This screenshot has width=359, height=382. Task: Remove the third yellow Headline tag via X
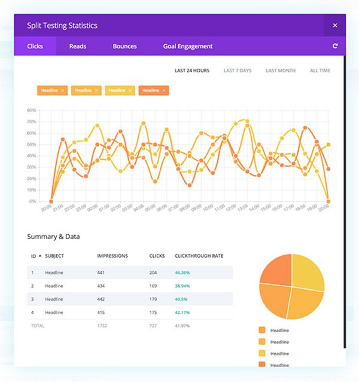[130, 90]
